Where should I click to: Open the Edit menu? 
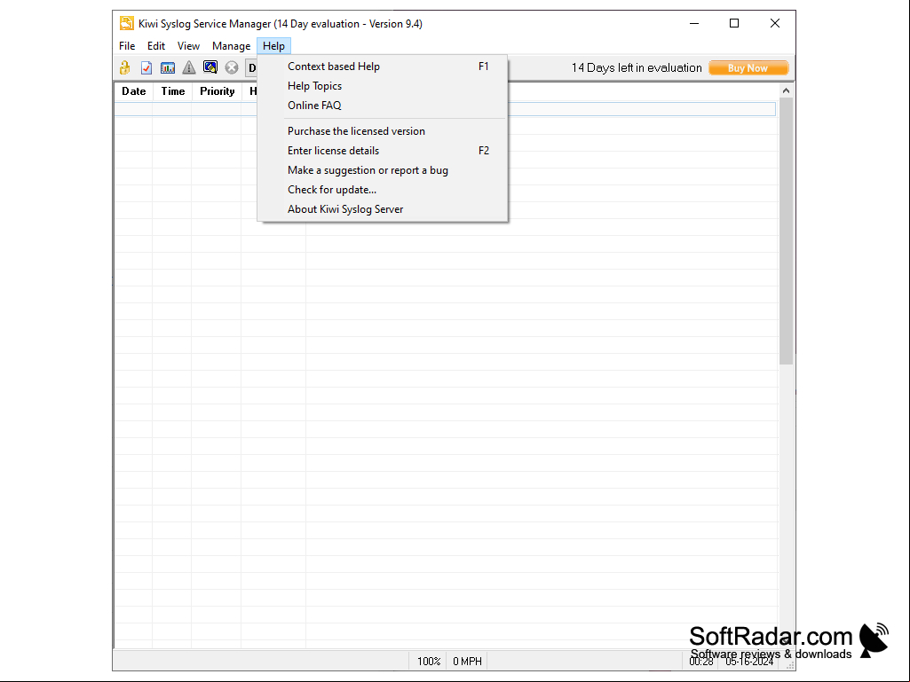pyautogui.click(x=156, y=46)
